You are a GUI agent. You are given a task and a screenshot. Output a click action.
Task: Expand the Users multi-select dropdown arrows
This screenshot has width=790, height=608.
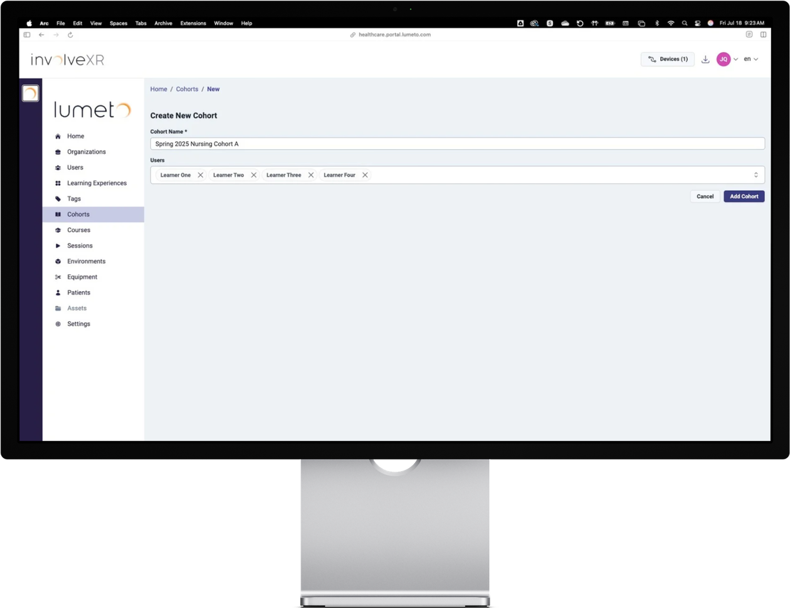tap(756, 175)
